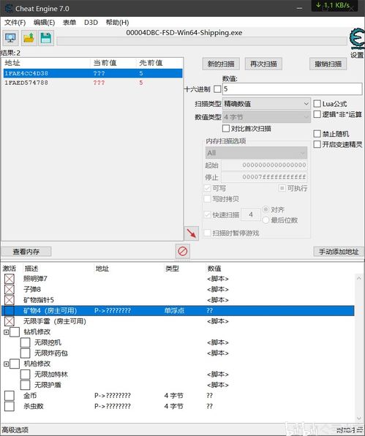Open the 帮助(H) menu
This screenshot has height=436, width=365.
click(117, 23)
